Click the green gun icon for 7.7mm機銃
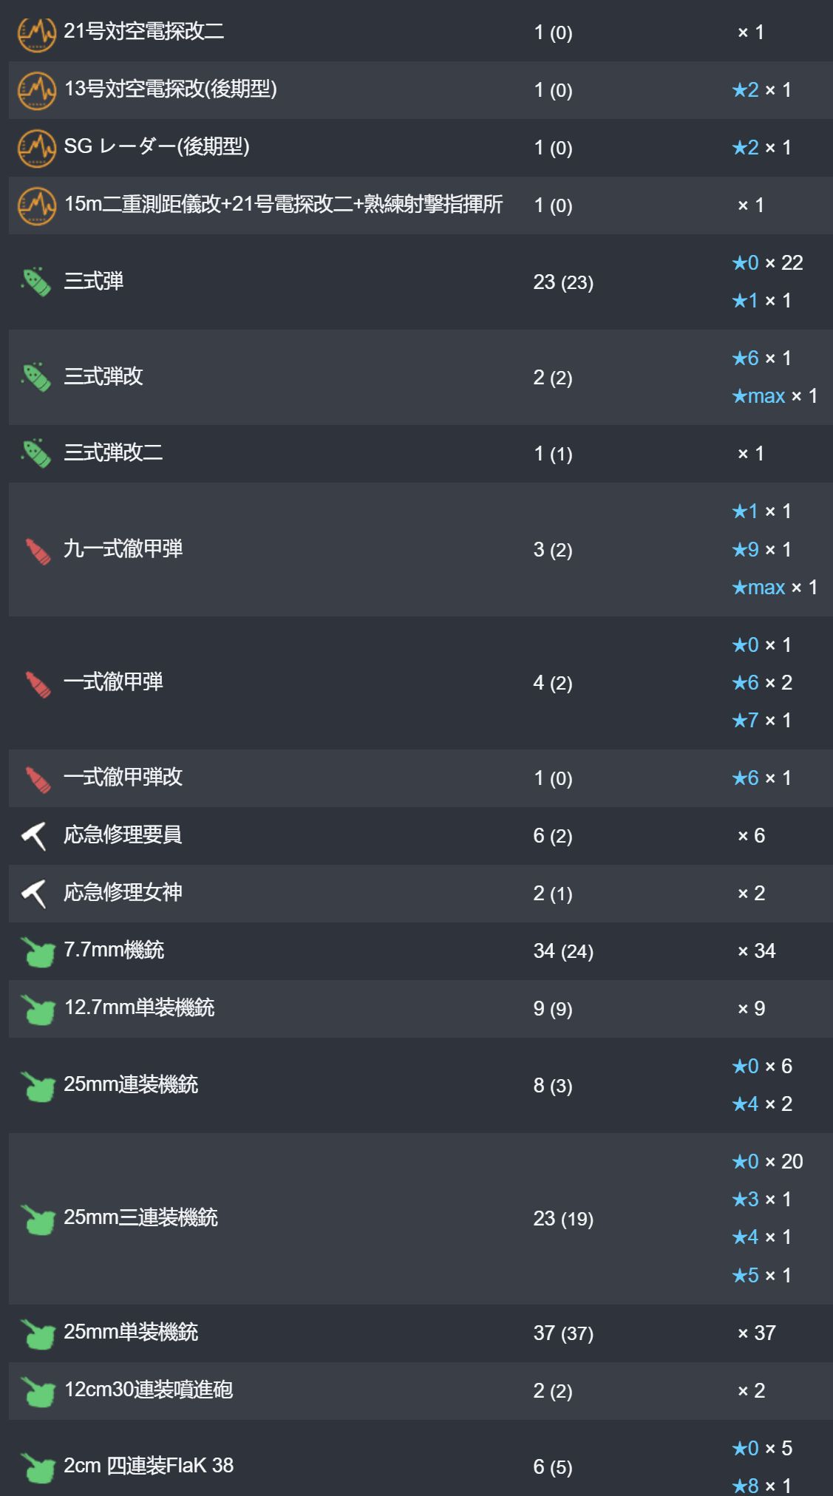 pyautogui.click(x=38, y=951)
